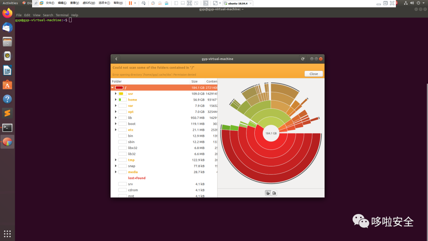Image resolution: width=428 pixels, height=241 pixels.
Task: Click the root usage bar
Action: coord(119,88)
